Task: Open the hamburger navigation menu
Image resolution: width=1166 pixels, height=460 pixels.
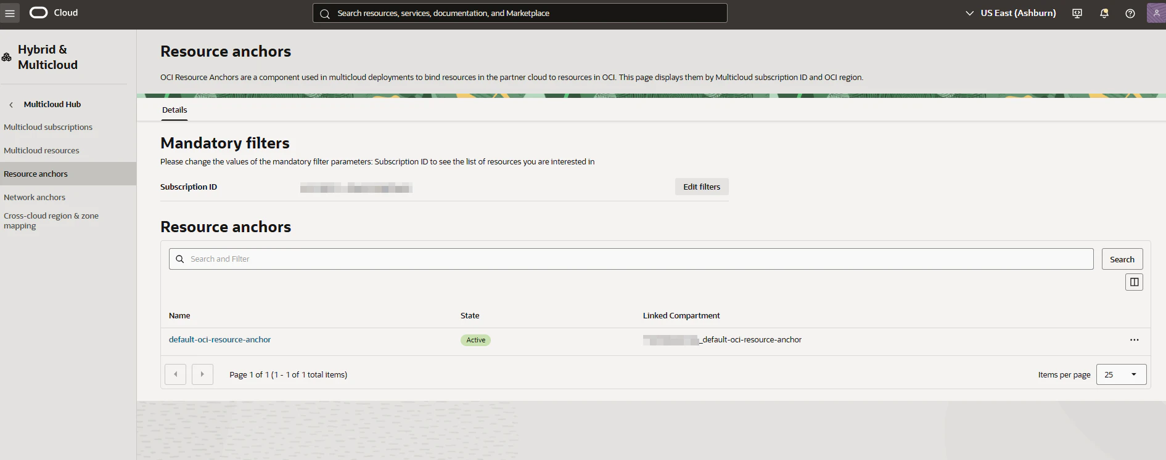Action: pyautogui.click(x=10, y=13)
